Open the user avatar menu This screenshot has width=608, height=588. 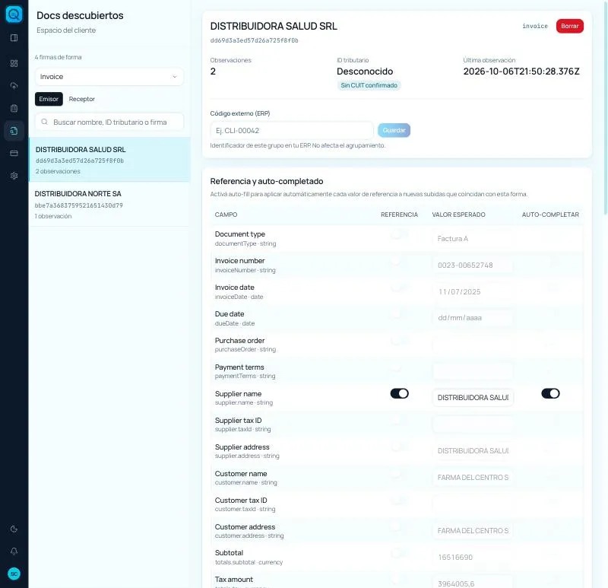[14, 574]
